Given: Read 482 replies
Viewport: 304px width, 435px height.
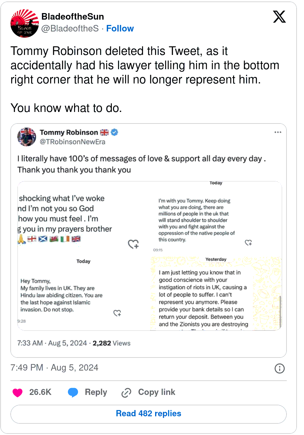Looking at the screenshot, I should click(x=148, y=414).
